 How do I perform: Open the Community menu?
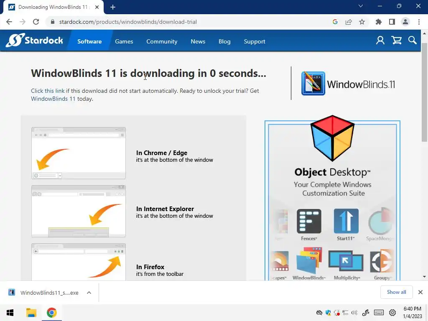point(162,41)
